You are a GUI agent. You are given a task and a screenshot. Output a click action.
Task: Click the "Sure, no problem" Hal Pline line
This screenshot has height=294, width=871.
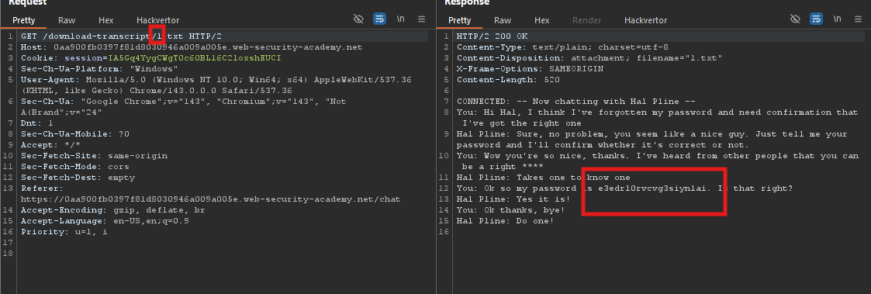click(652, 140)
